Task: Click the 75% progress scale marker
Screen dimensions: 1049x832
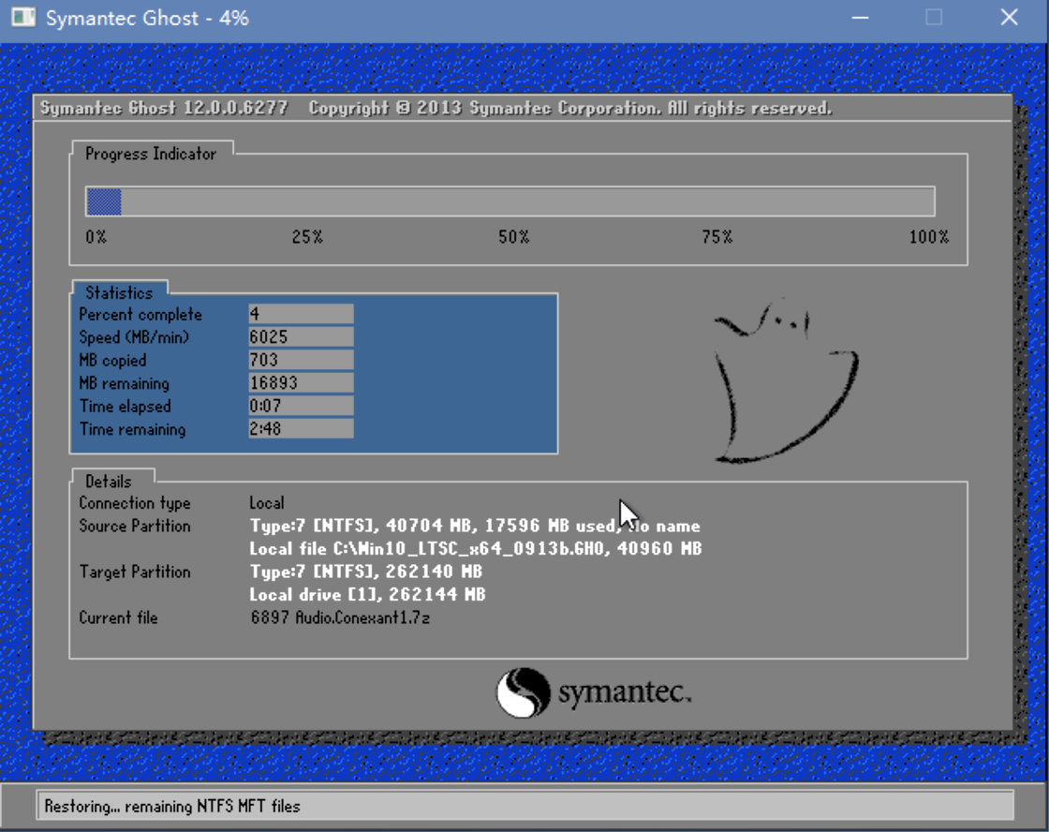Action: (717, 237)
